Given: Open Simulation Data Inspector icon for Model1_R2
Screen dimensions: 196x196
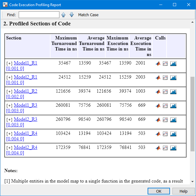Looking at the screenshot, I should [x=165, y=92].
